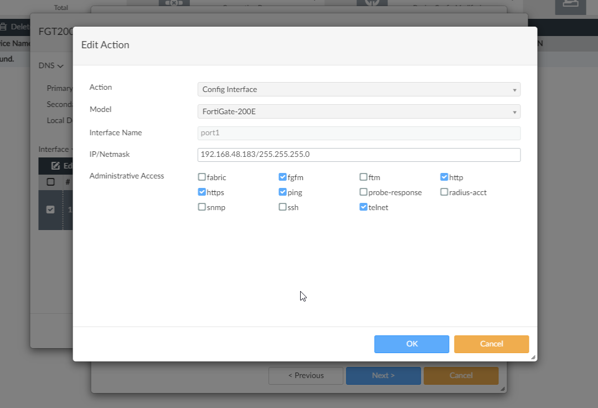Image resolution: width=598 pixels, height=408 pixels.
Task: Expand the DNS section chevron
Action: [59, 65]
